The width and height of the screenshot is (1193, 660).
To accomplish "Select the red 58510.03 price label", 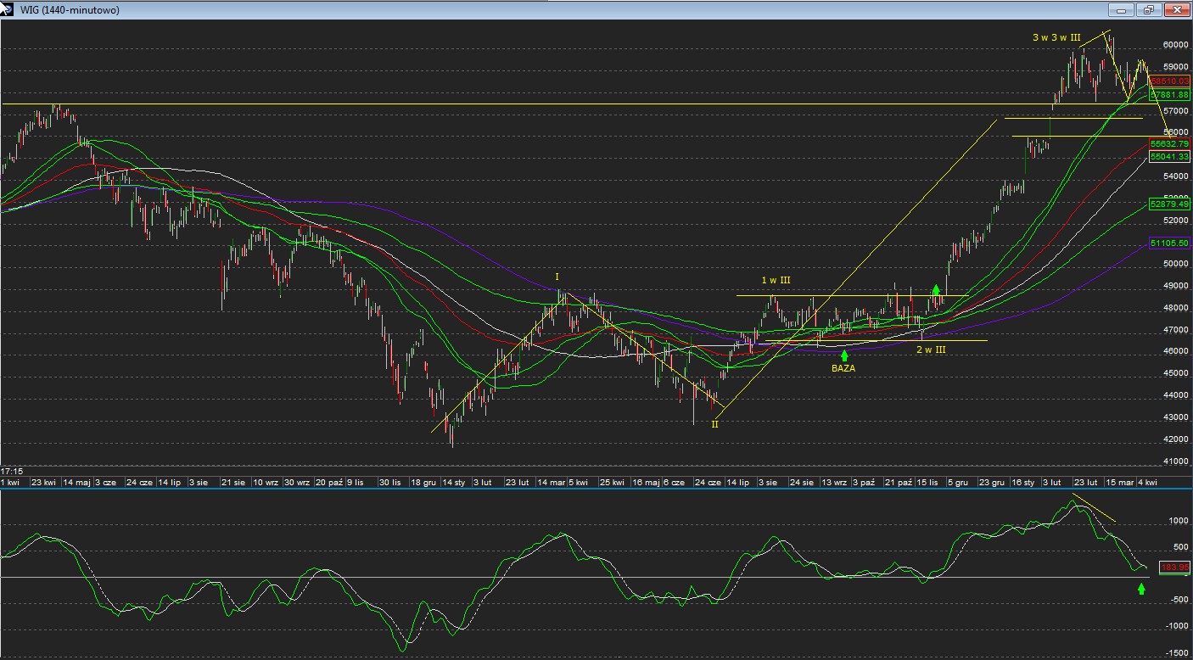I will click(1169, 81).
